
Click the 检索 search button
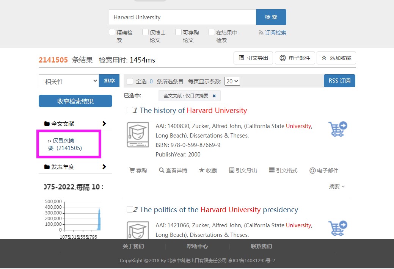pos(271,17)
